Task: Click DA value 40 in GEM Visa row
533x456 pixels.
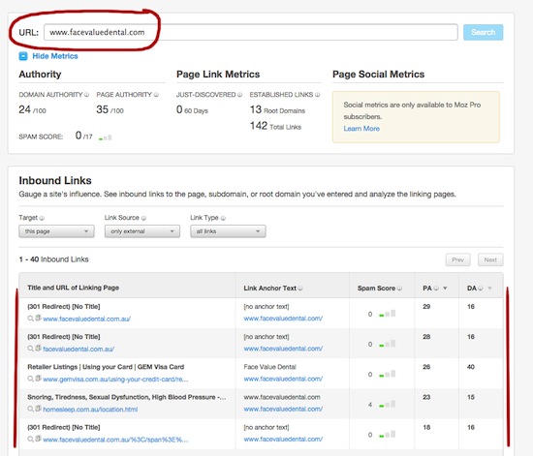Action: point(471,367)
